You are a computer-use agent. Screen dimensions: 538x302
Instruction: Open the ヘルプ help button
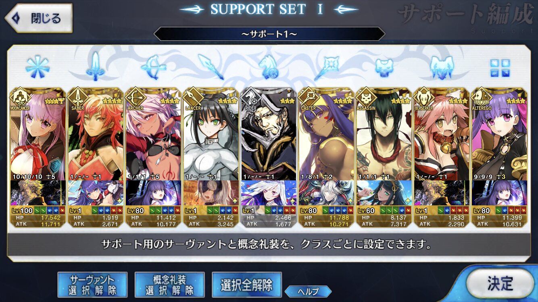[x=308, y=292]
